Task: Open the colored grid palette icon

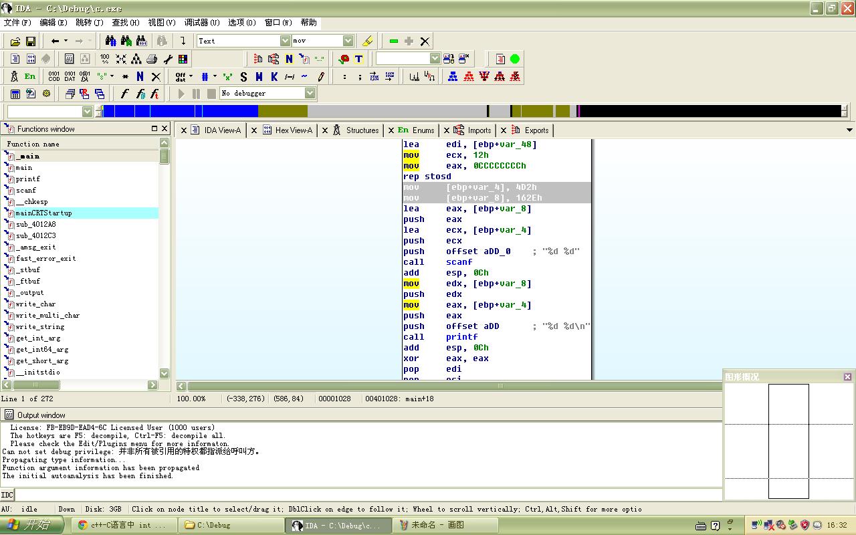Action: pyautogui.click(x=183, y=59)
